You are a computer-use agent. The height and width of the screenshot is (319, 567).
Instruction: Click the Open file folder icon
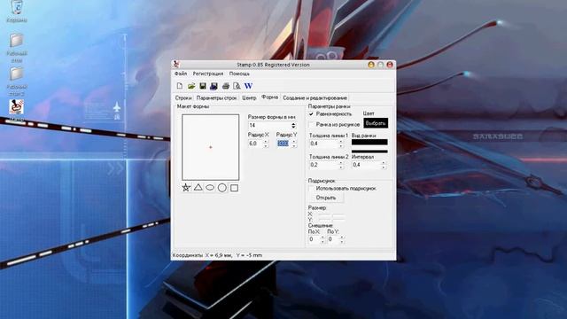pos(191,86)
